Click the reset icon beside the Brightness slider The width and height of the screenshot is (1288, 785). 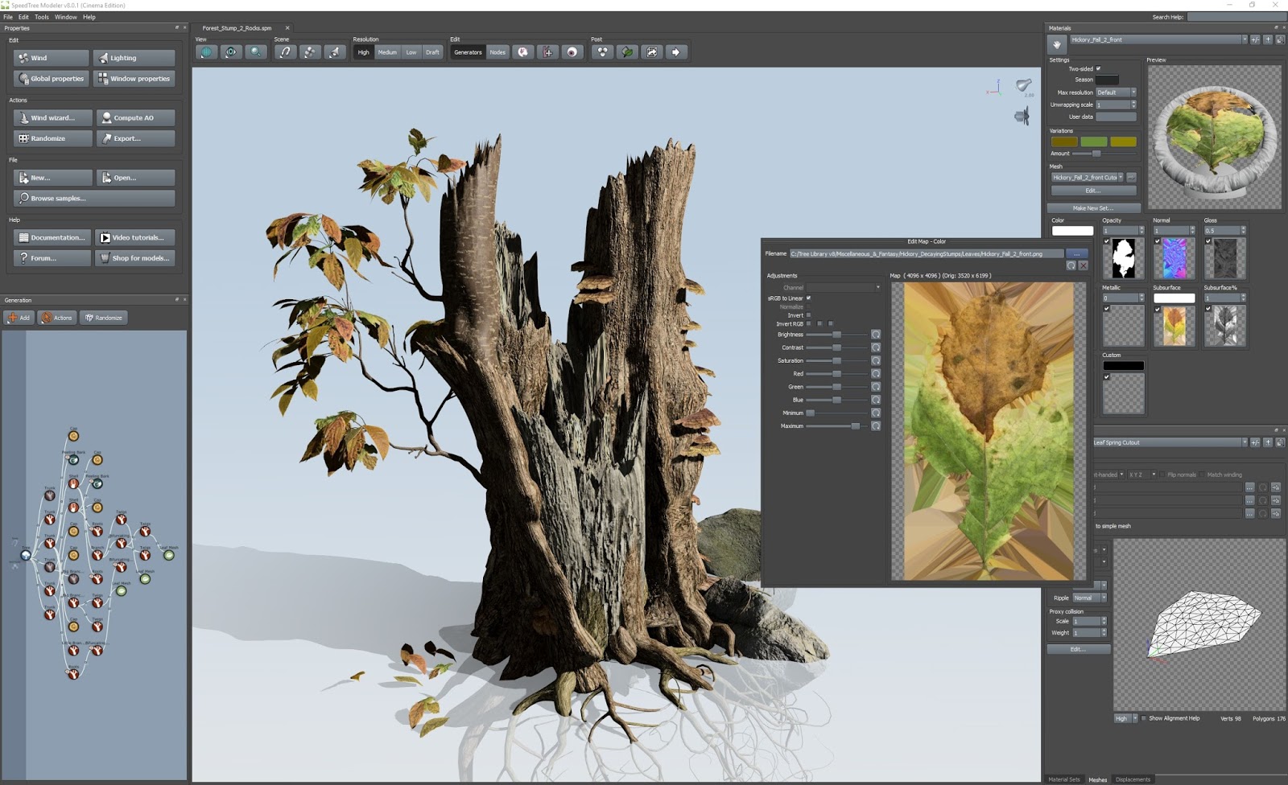[x=877, y=335]
